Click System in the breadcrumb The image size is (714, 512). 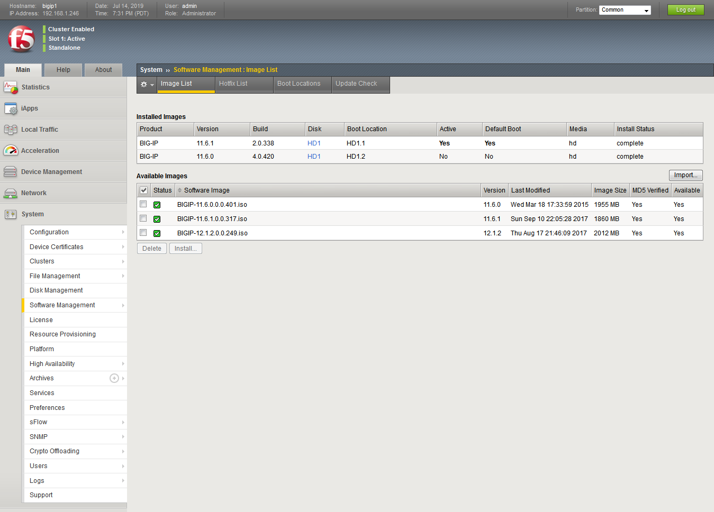[x=151, y=70]
